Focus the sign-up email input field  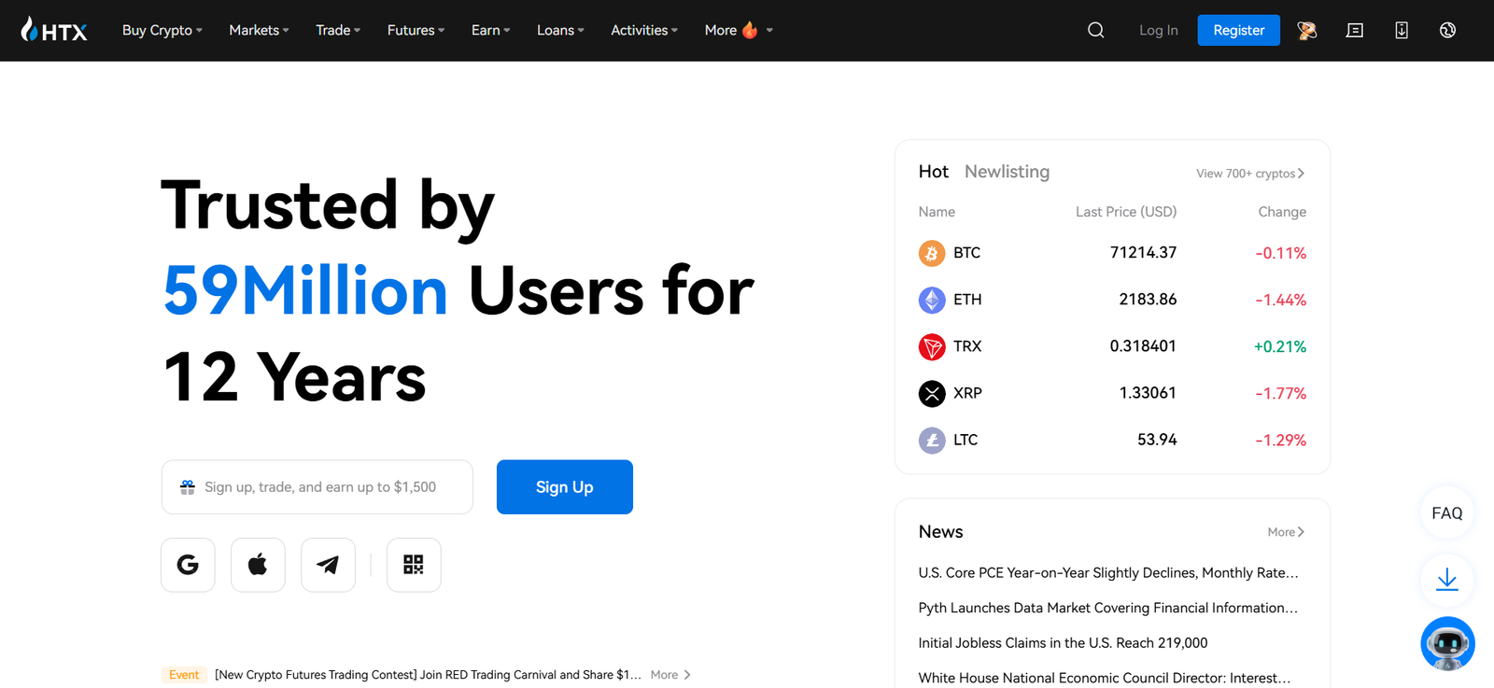pos(317,487)
